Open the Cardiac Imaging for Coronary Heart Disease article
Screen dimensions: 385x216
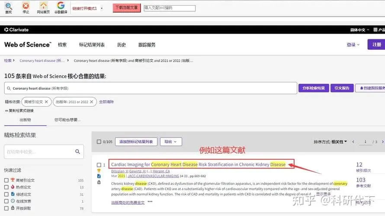[198, 165]
